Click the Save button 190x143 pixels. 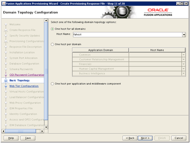(28, 138)
